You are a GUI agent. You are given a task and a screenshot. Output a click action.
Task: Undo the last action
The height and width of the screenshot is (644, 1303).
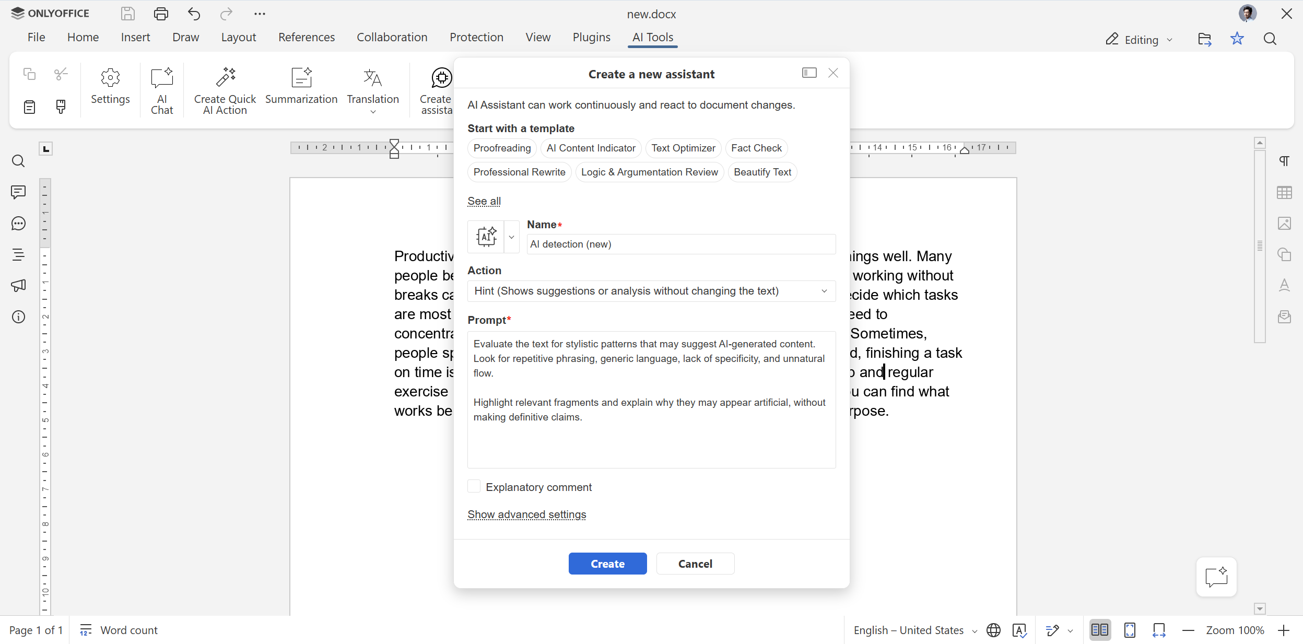194,14
